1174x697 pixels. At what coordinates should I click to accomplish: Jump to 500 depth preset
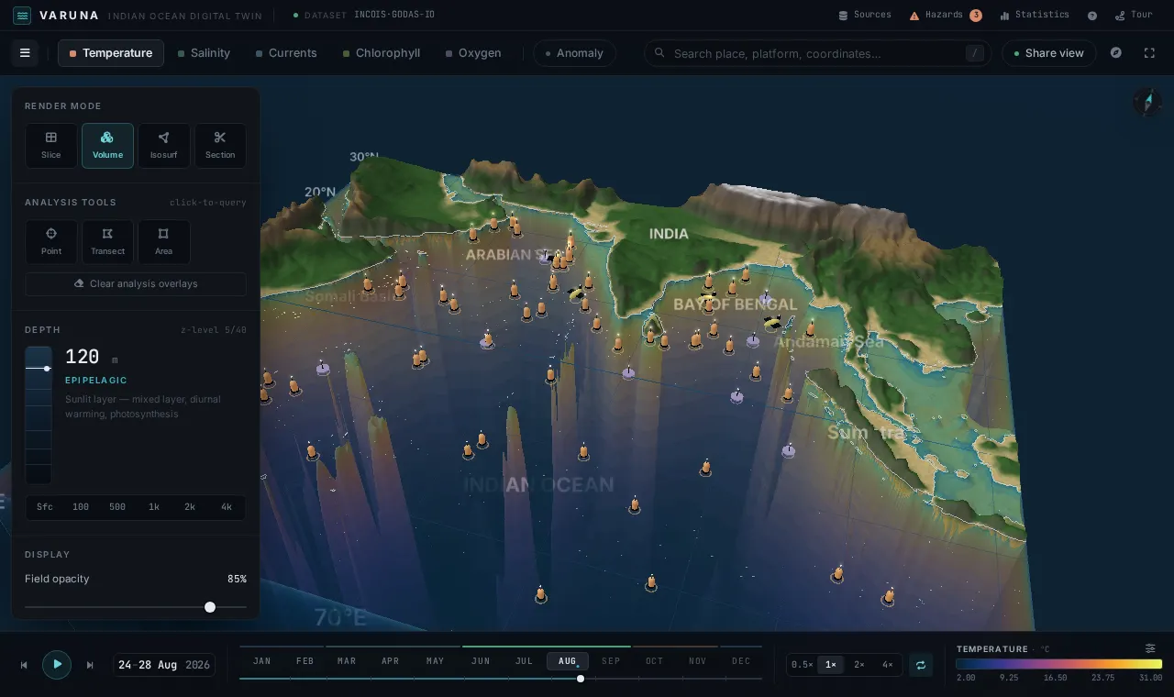(117, 507)
